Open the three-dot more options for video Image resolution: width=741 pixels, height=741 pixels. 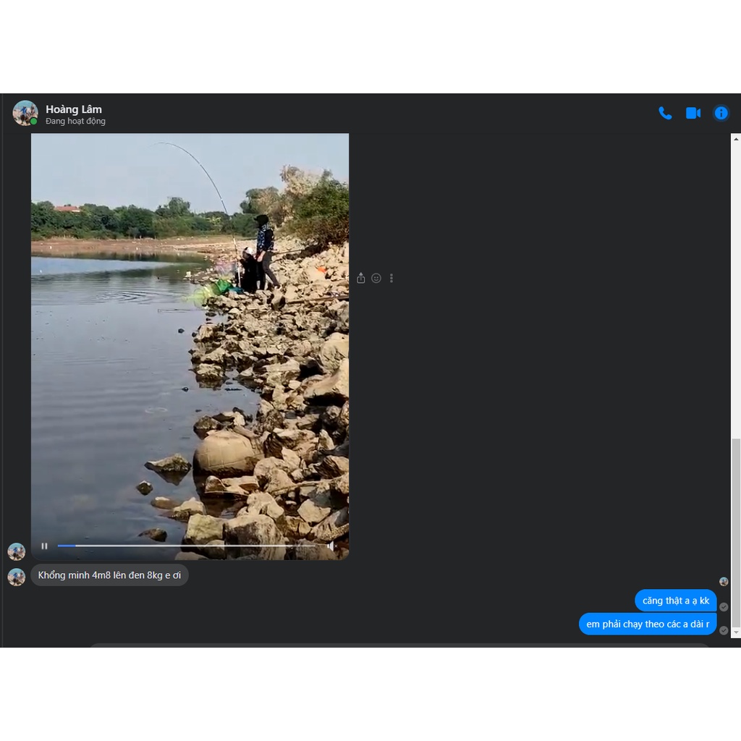pos(391,278)
